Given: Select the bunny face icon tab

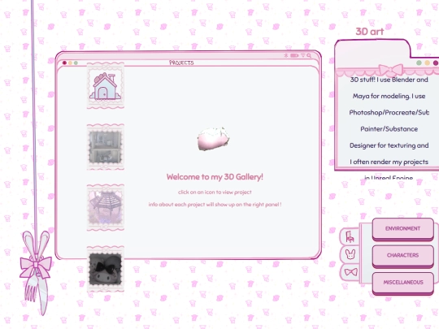Looking at the screenshot, I should point(350,254).
